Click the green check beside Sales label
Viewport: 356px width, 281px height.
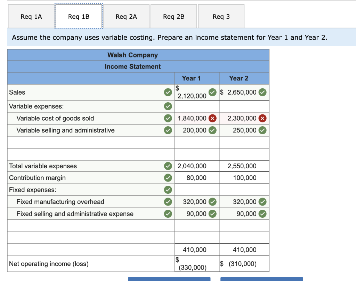pyautogui.click(x=168, y=92)
